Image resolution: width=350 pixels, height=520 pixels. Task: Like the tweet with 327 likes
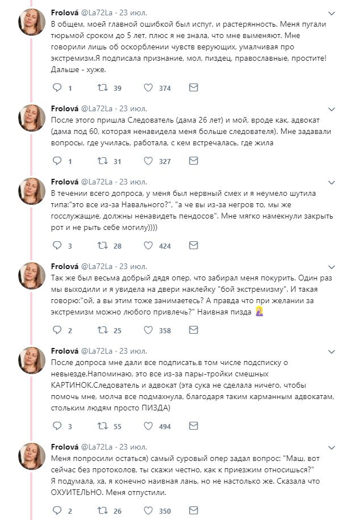tap(149, 161)
